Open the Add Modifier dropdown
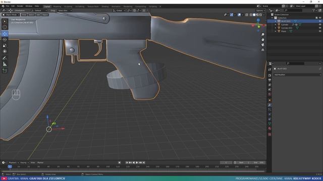Image resolution: width=323 pixels, height=181 pixels. click(297, 75)
